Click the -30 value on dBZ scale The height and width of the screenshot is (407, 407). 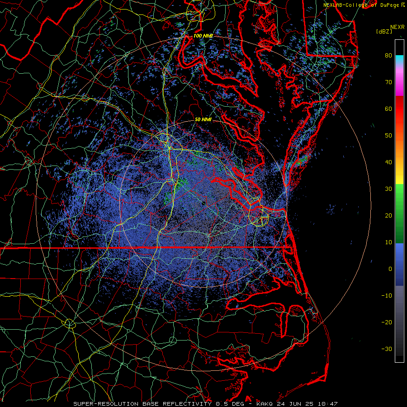coord(387,349)
